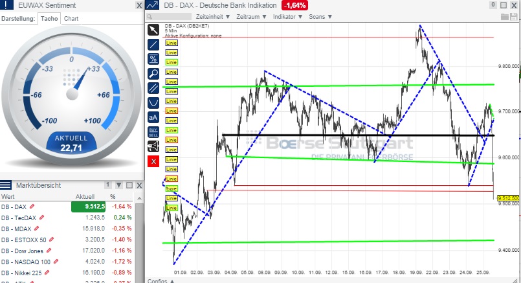The height and width of the screenshot is (283, 521).
Task: Select the DB - NASDAQ 100 row
Action: tap(67, 262)
